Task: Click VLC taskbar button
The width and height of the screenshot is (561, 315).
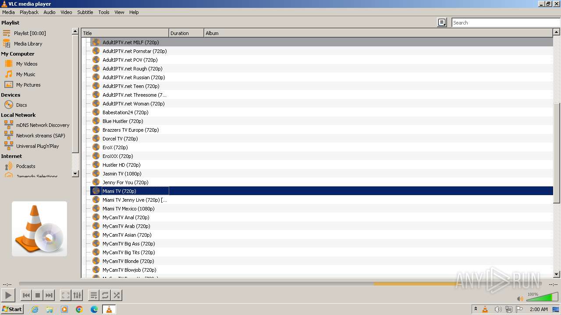Action: tap(109, 309)
